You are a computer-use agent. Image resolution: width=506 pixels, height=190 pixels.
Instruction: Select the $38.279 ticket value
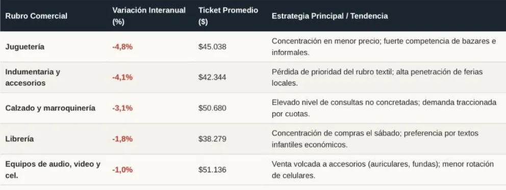click(x=212, y=139)
